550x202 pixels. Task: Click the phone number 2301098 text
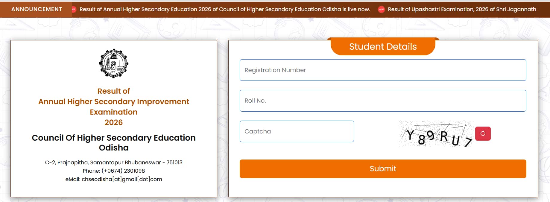134,171
